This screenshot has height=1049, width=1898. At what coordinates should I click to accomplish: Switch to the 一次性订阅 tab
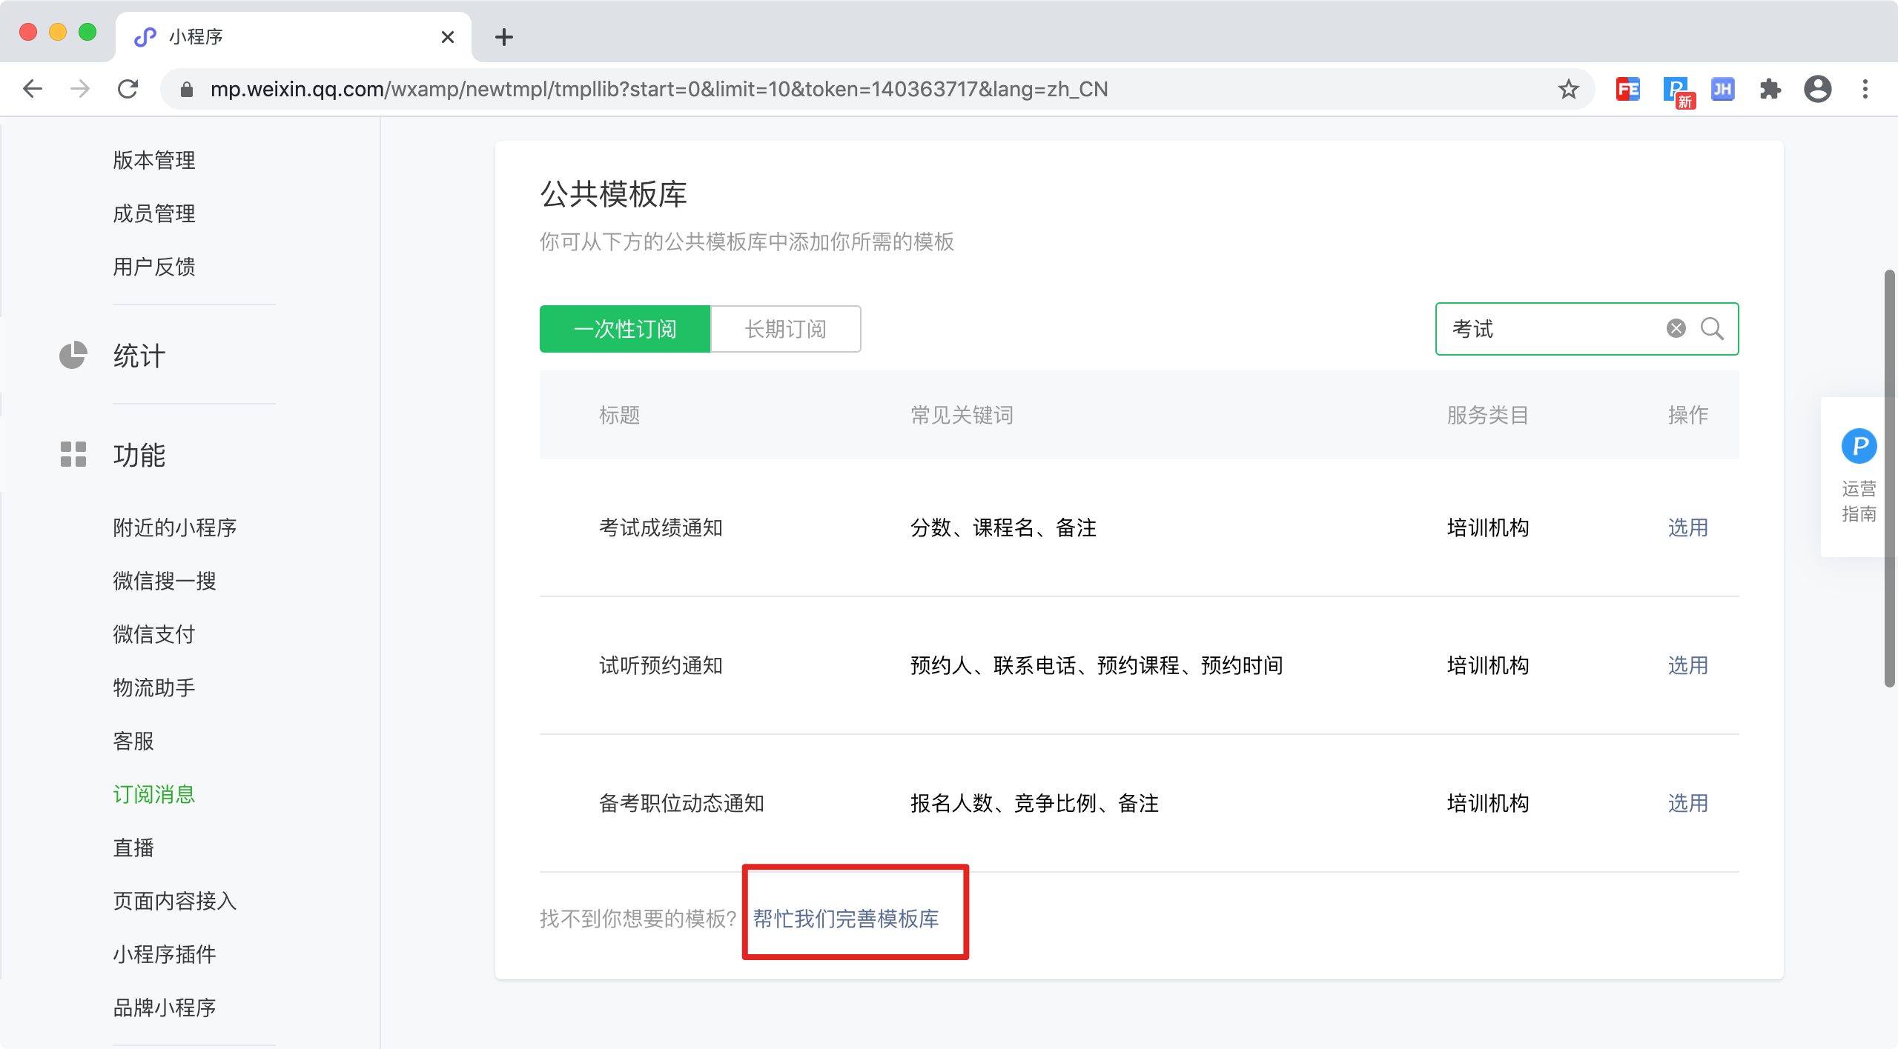(624, 329)
